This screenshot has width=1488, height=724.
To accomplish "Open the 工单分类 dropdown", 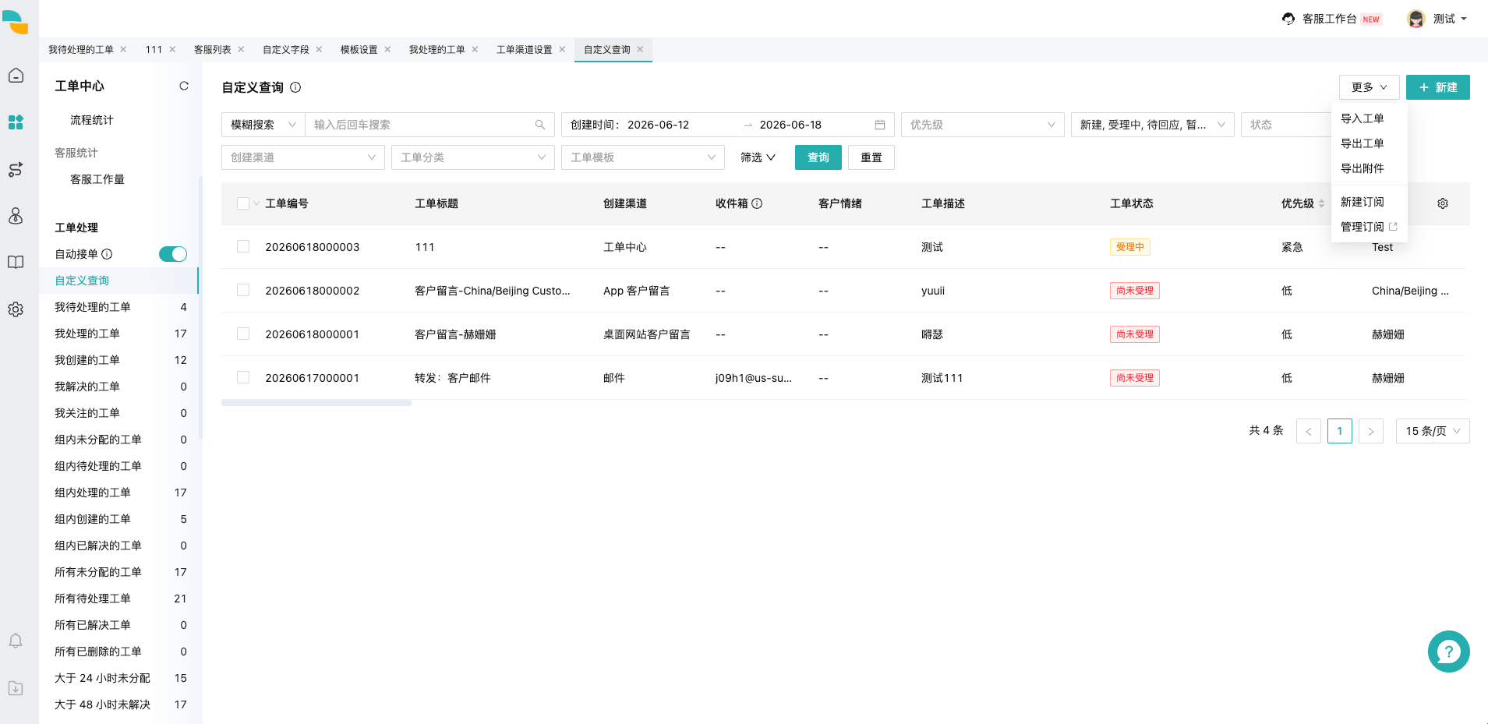I will point(473,157).
